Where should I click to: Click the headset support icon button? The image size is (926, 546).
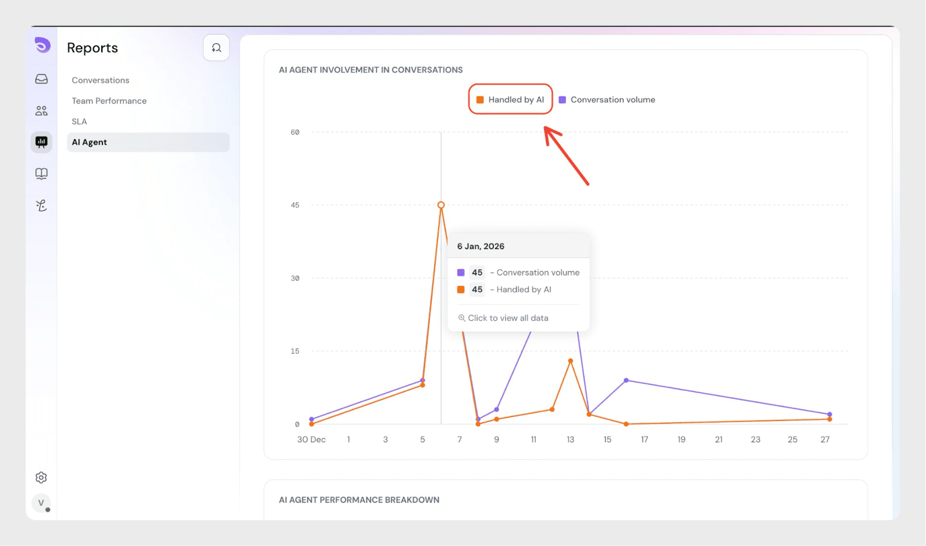click(x=216, y=48)
